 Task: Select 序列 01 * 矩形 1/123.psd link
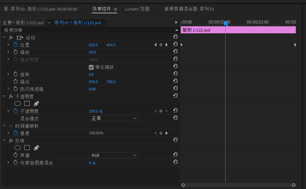[x=78, y=23]
